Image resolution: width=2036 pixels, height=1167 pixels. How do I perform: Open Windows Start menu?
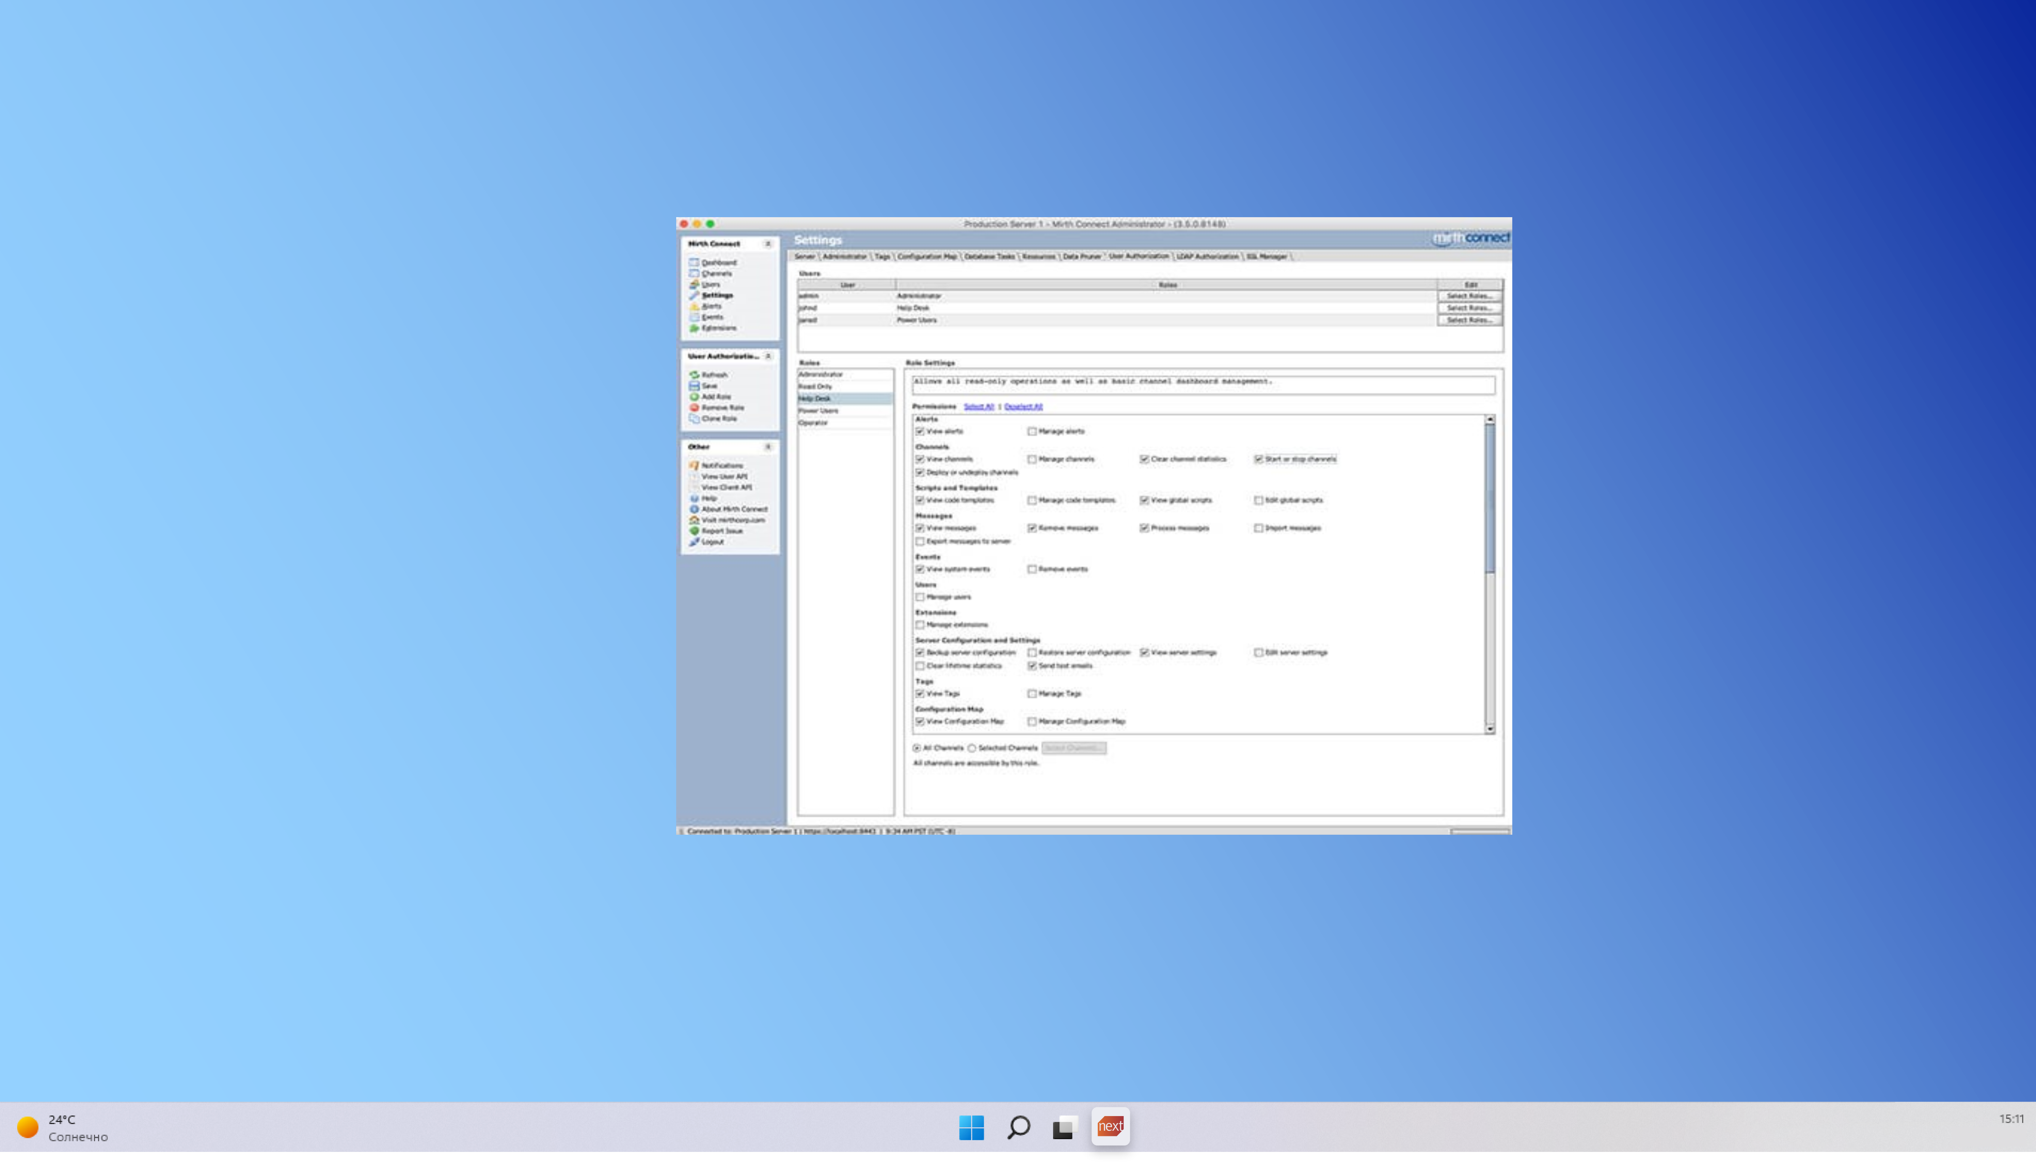pyautogui.click(x=971, y=1127)
